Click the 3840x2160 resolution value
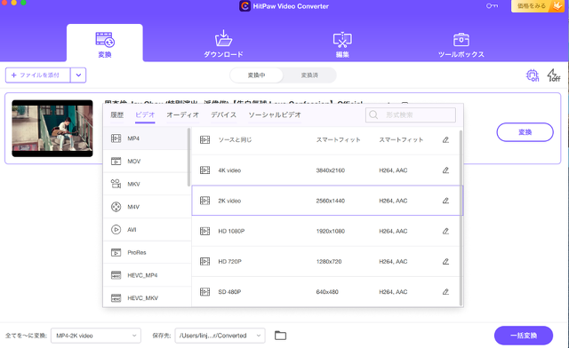The width and height of the screenshot is (569, 348). click(x=330, y=170)
